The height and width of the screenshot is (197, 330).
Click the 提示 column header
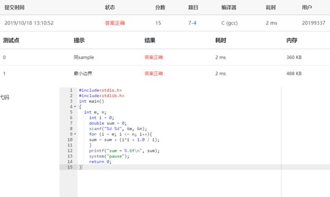79,40
